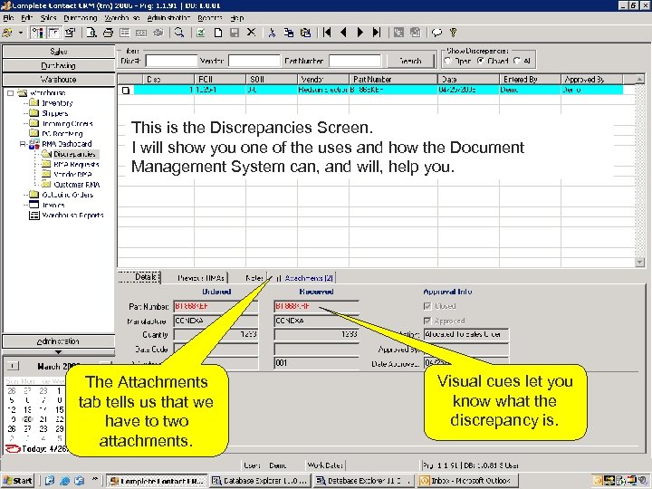652x489 pixels.
Task: Click the magnifier search icon in toolbar
Action: click(179, 33)
